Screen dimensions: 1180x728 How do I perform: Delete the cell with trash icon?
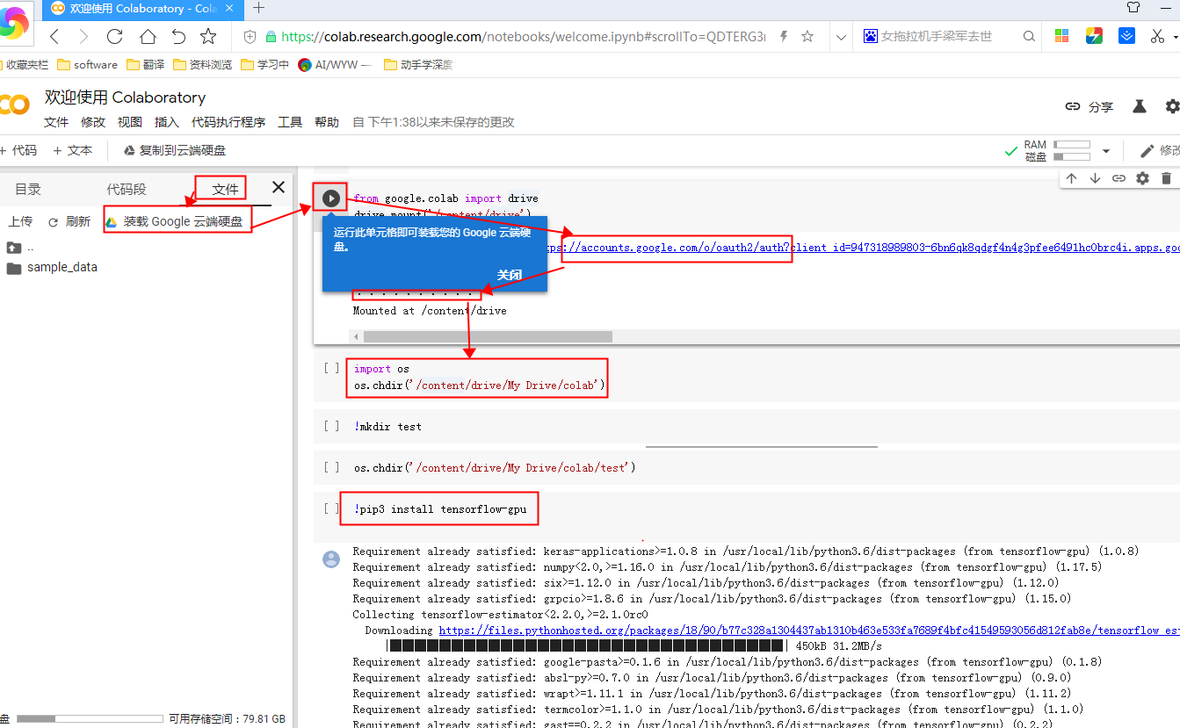coord(1166,178)
